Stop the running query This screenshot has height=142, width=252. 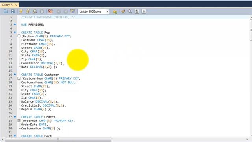[x=42, y=11]
